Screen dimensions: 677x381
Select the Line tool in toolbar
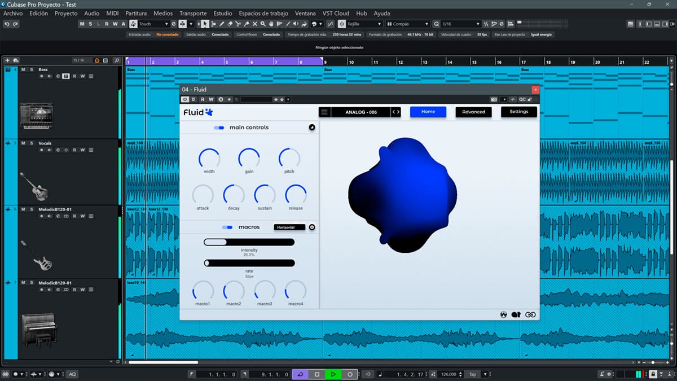tap(288, 24)
